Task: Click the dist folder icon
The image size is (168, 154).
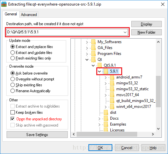Action: (106, 112)
